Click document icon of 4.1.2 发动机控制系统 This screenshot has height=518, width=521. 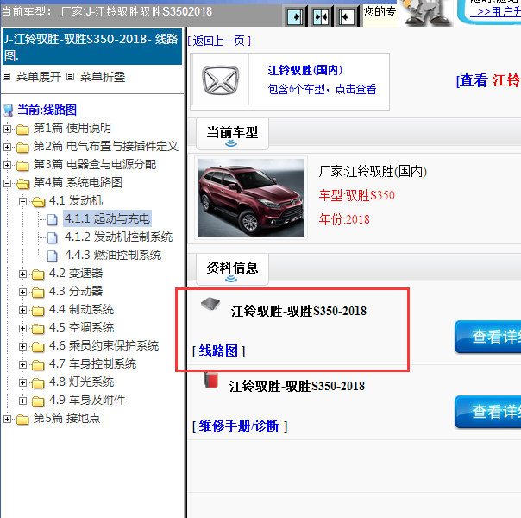click(52, 237)
